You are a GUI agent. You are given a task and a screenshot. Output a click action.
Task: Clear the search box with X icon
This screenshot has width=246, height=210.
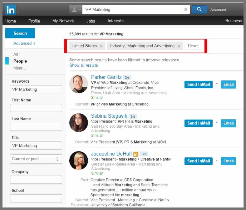click(x=186, y=10)
